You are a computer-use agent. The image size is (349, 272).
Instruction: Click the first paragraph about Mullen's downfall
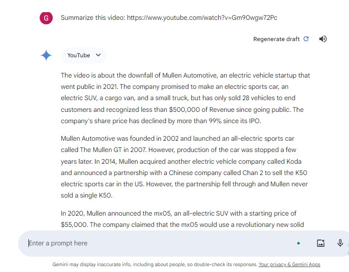(185, 98)
